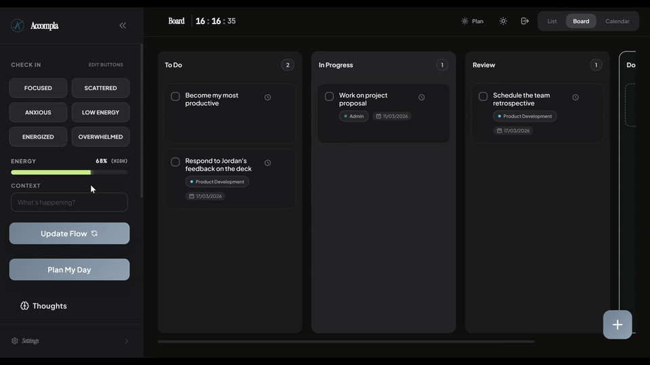Screen dimensions: 650x365
Task: Click clock icon on Schedule the team retrospective
Action: coord(576,97)
